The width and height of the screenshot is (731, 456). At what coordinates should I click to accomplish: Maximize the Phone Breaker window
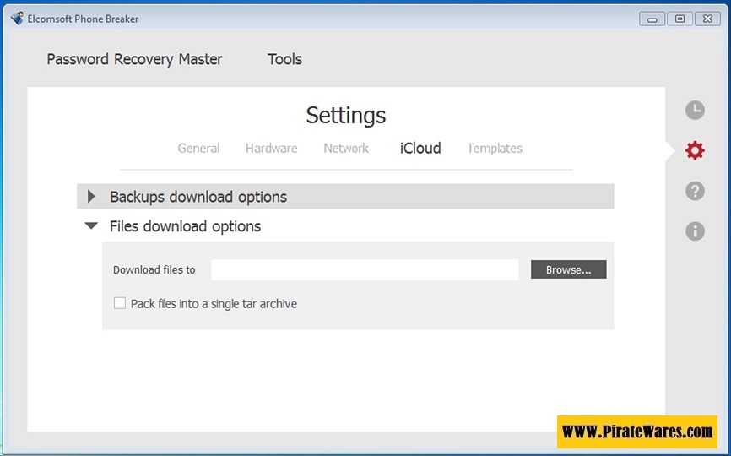click(x=680, y=19)
